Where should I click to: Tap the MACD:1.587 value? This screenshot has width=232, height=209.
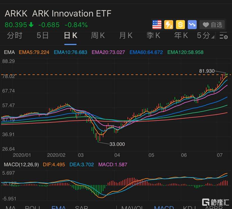click(x=113, y=164)
